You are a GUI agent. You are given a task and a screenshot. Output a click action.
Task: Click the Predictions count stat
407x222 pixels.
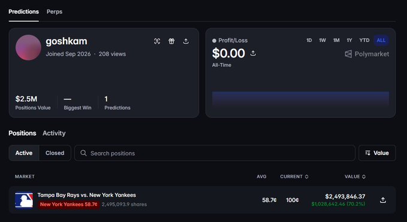(x=117, y=102)
